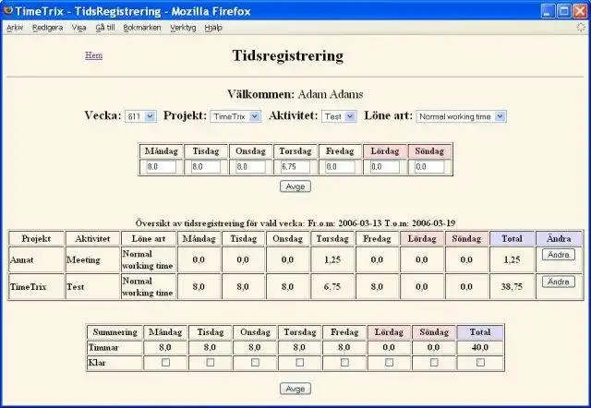Minimize the Firefox window
Image resolution: width=591 pixels, height=408 pixels.
pos(548,10)
